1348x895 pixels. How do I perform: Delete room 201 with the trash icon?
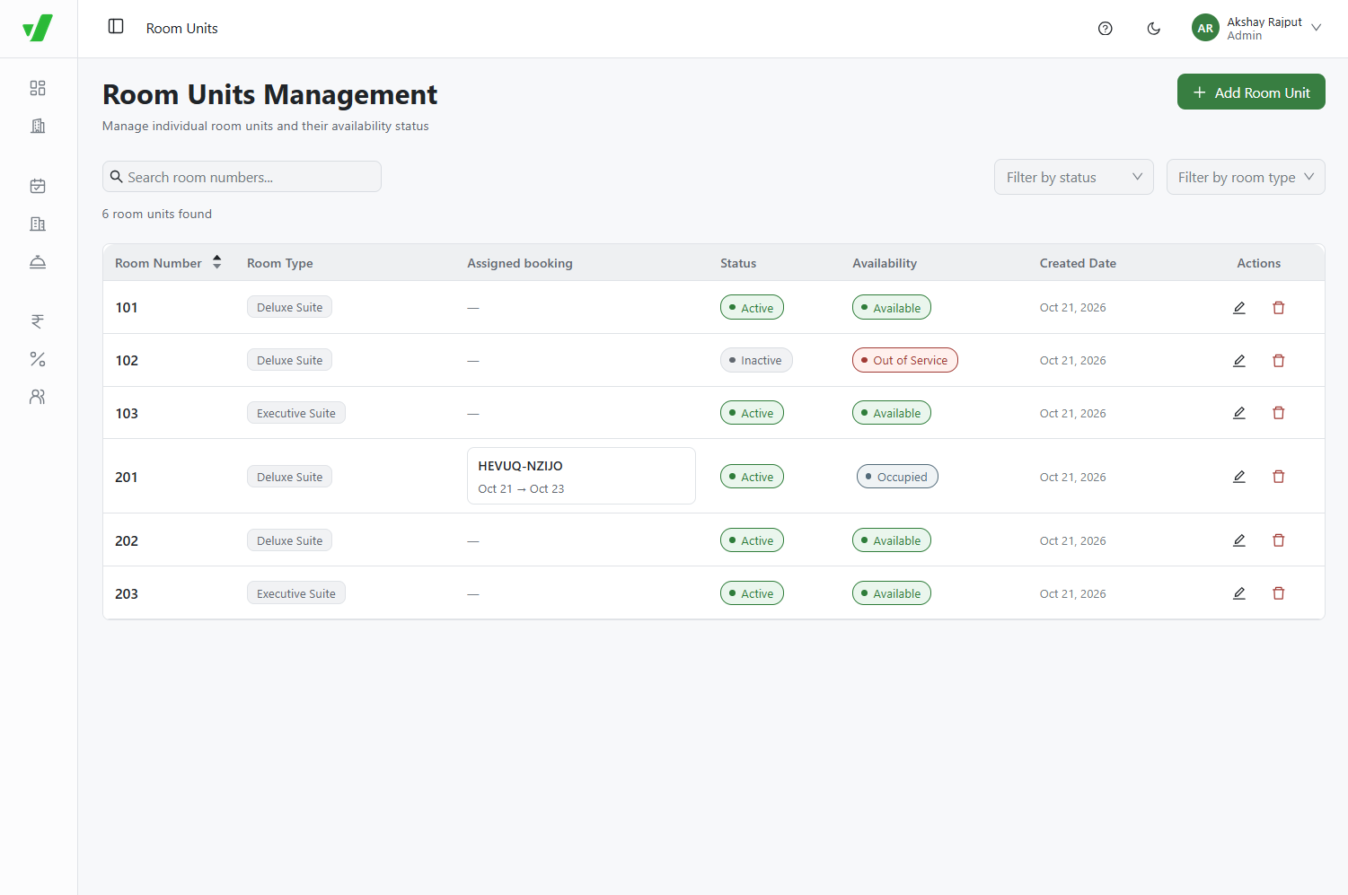[x=1279, y=477]
